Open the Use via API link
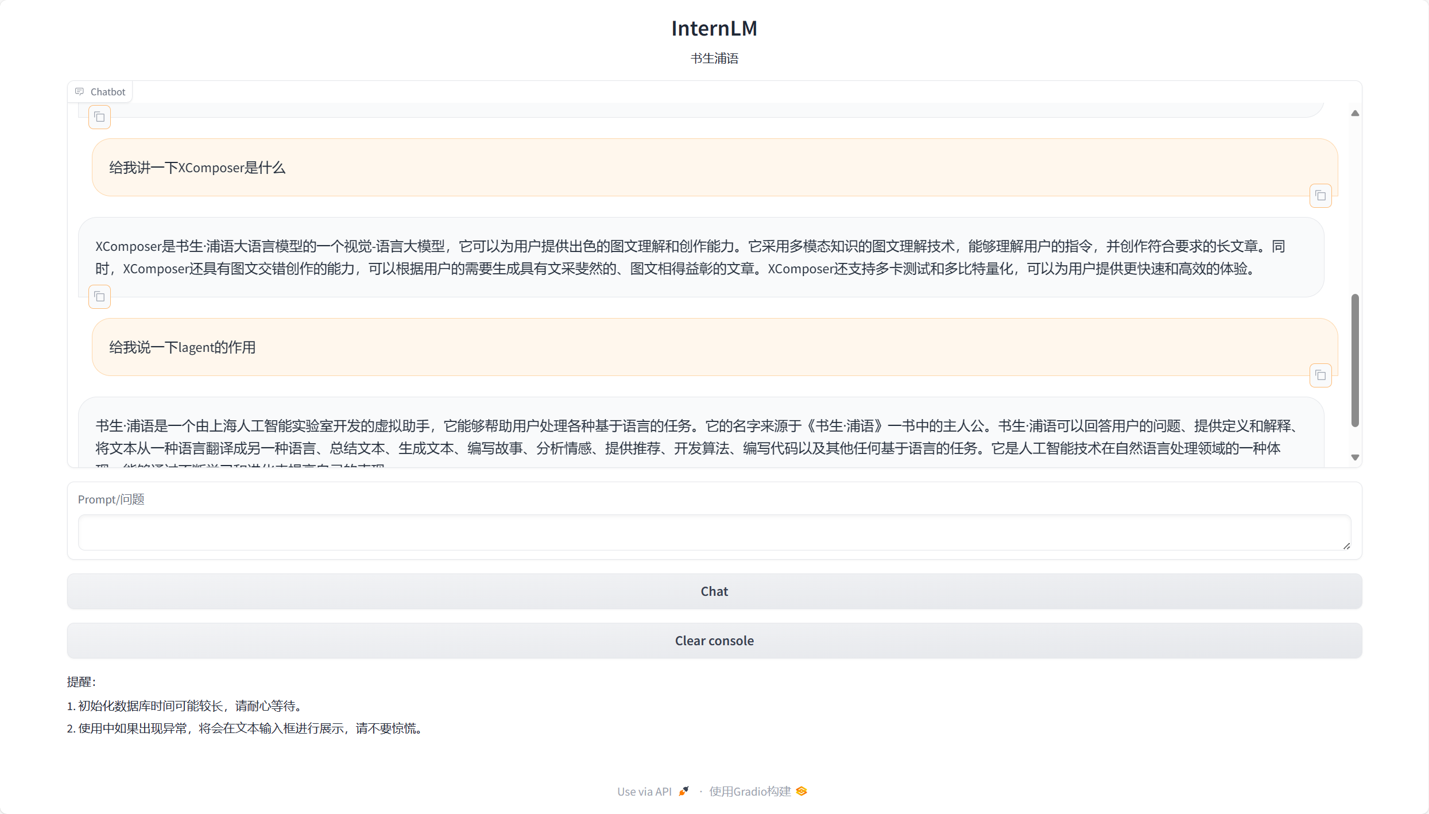Screen dimensions: 1429x814 (x=644, y=791)
